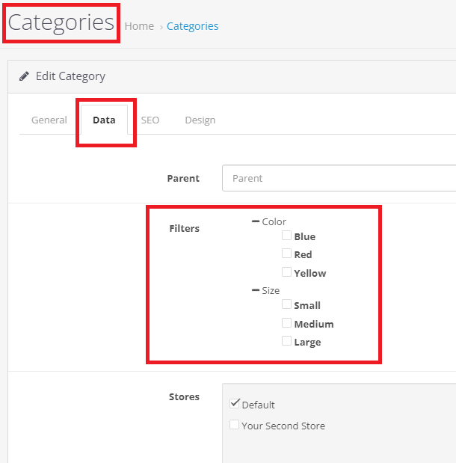This screenshot has height=463, width=456.
Task: Click the Categories breadcrumb link
Action: tap(192, 26)
